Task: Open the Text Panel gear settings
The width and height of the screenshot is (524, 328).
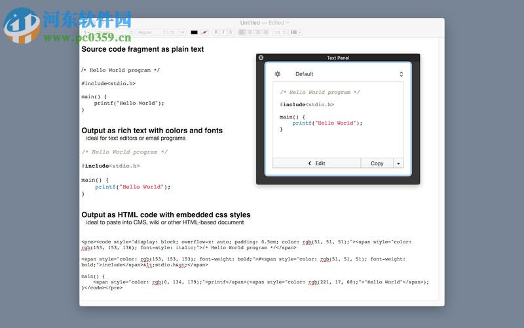Action: pyautogui.click(x=277, y=74)
